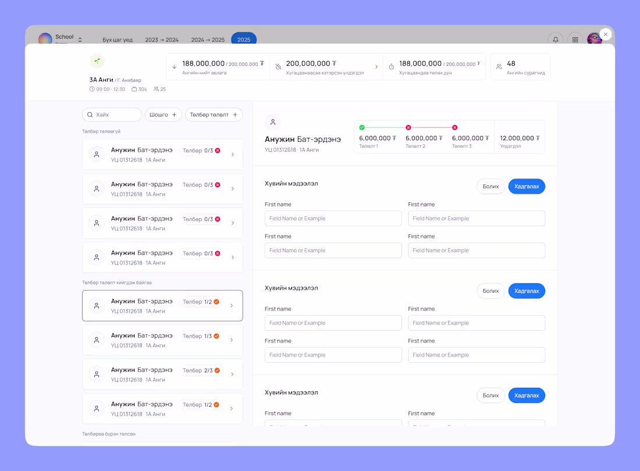Open the apps grid icon
This screenshot has height=471, width=640.
(575, 40)
